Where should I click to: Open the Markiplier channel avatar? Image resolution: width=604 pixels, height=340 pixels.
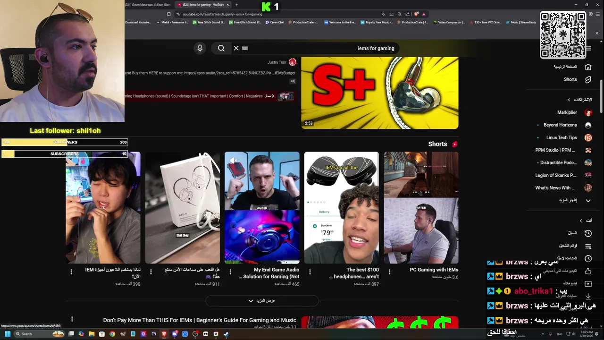tap(588, 112)
